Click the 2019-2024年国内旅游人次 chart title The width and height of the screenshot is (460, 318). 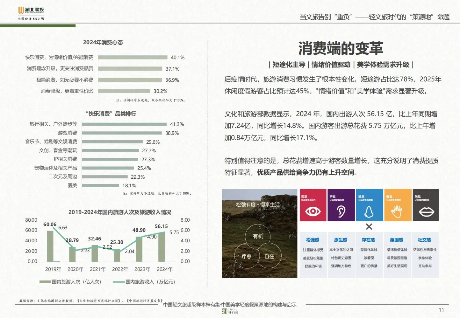pos(119,212)
